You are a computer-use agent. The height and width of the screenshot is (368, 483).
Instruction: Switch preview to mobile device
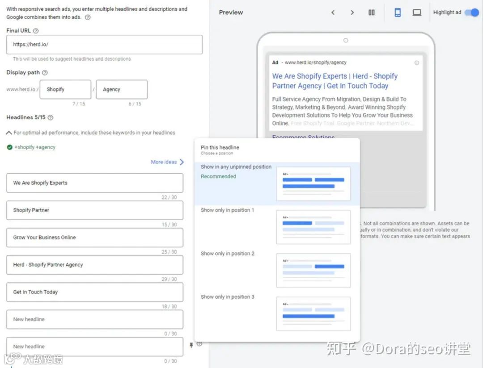(398, 13)
